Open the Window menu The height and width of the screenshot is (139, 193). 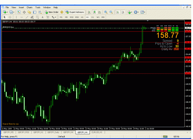(x=47, y=7)
